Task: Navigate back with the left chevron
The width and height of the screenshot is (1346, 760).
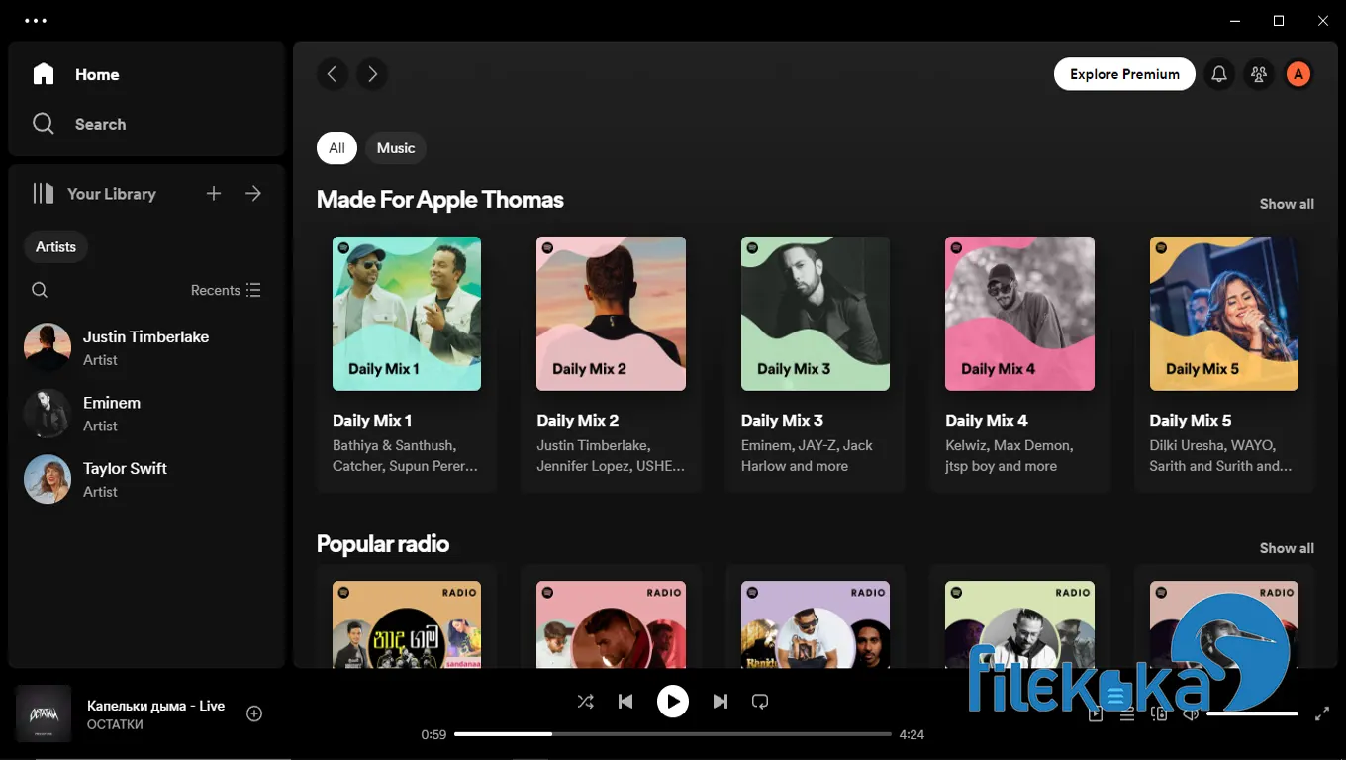Action: 333,74
